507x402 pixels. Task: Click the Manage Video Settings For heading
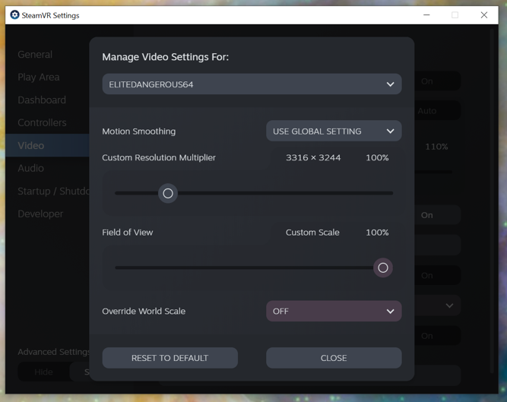pos(165,56)
